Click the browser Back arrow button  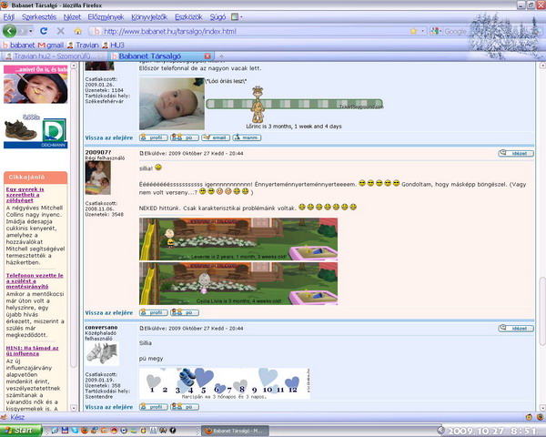coord(10,31)
